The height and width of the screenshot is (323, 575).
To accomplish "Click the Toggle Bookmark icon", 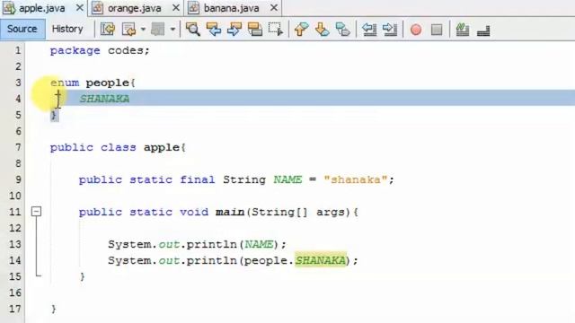I will pyautogui.click(x=343, y=30).
